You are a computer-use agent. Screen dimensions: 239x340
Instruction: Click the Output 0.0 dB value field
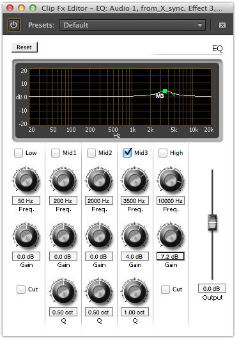tap(212, 289)
